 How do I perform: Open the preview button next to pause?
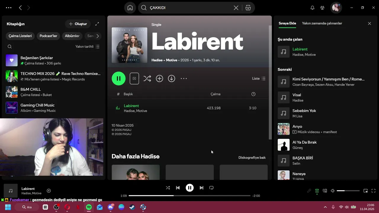[x=134, y=78]
